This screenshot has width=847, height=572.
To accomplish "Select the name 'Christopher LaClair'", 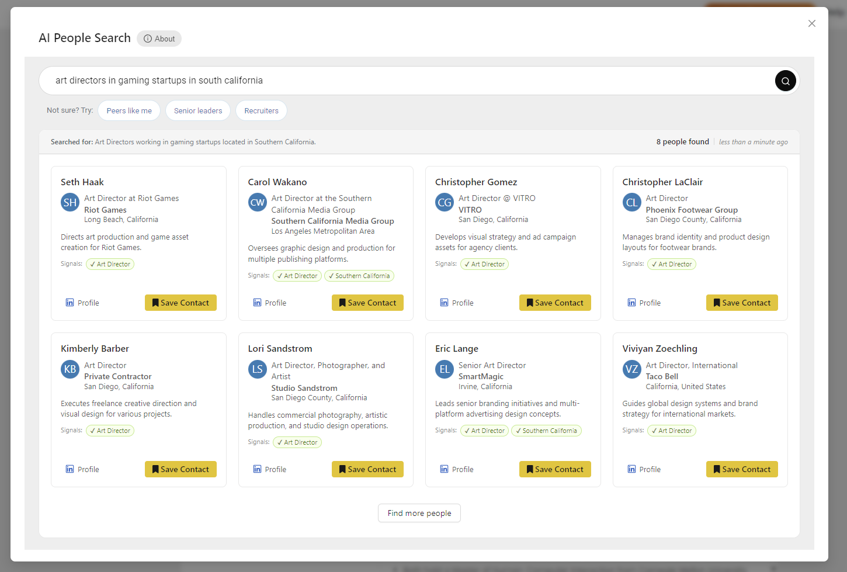I will [662, 182].
